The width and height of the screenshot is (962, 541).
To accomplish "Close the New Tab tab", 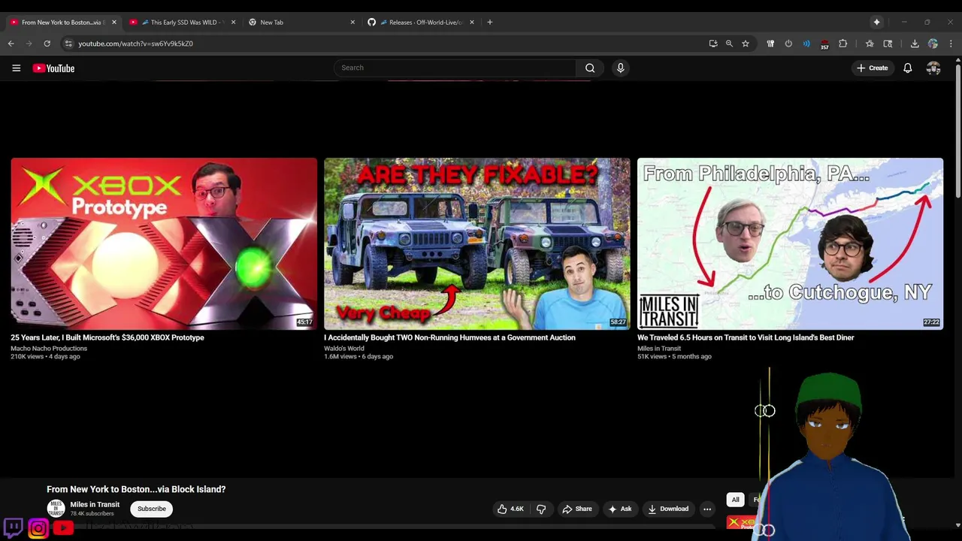I will click(352, 22).
